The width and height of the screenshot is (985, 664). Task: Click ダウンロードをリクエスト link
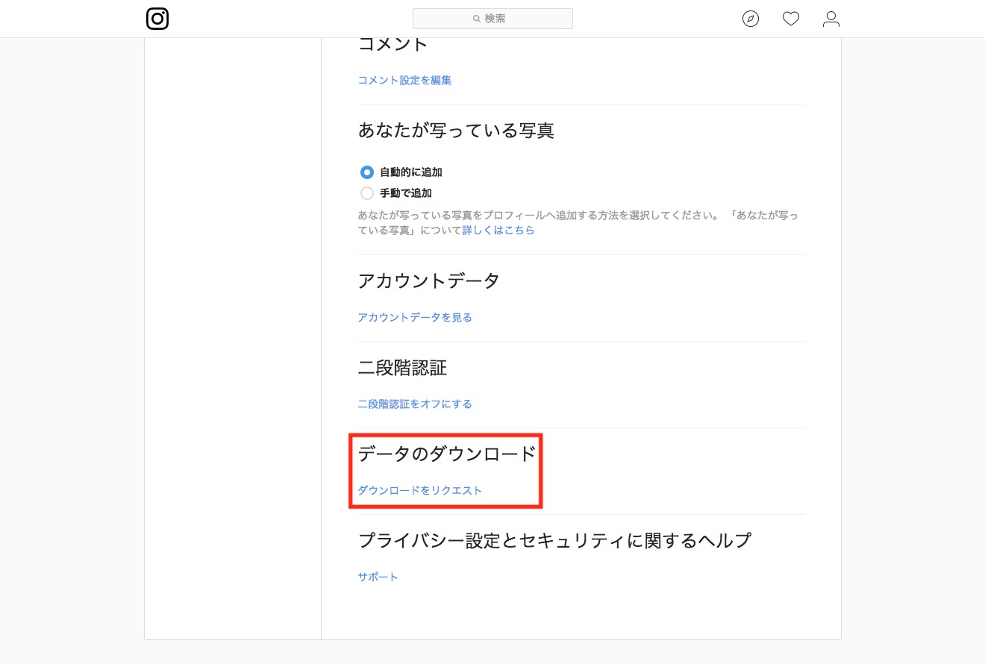pyautogui.click(x=420, y=490)
